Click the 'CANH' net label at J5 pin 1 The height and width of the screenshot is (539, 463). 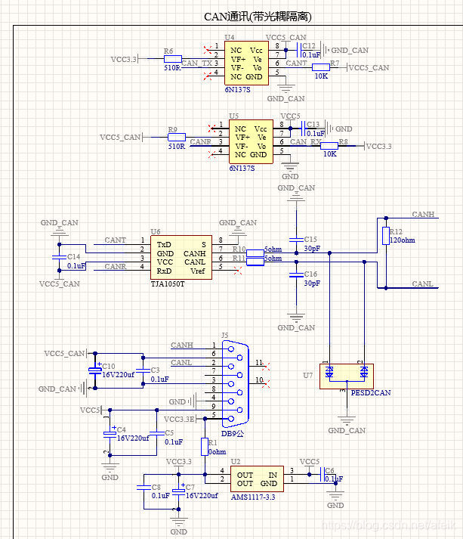(182, 345)
